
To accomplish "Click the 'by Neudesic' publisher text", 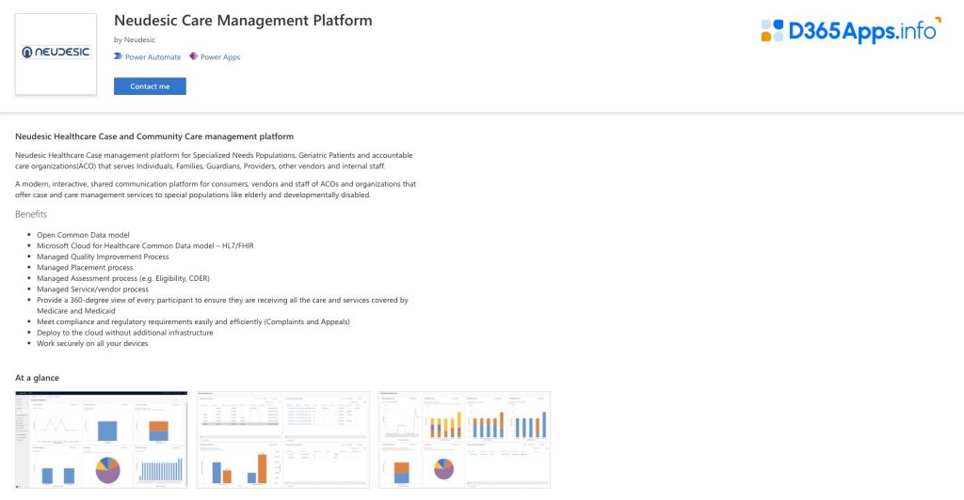I will (x=135, y=39).
